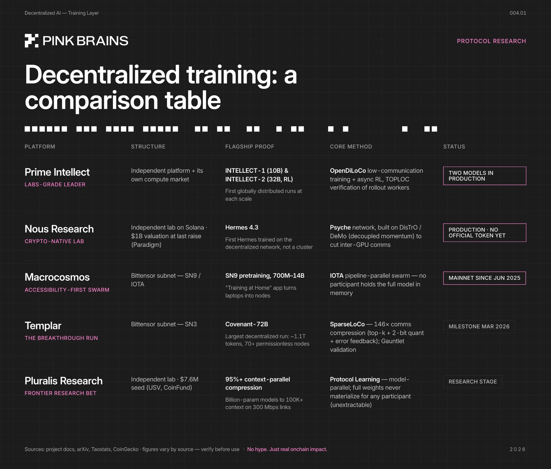Click 'Billion-param models to 100K+ context' text

coord(264,403)
